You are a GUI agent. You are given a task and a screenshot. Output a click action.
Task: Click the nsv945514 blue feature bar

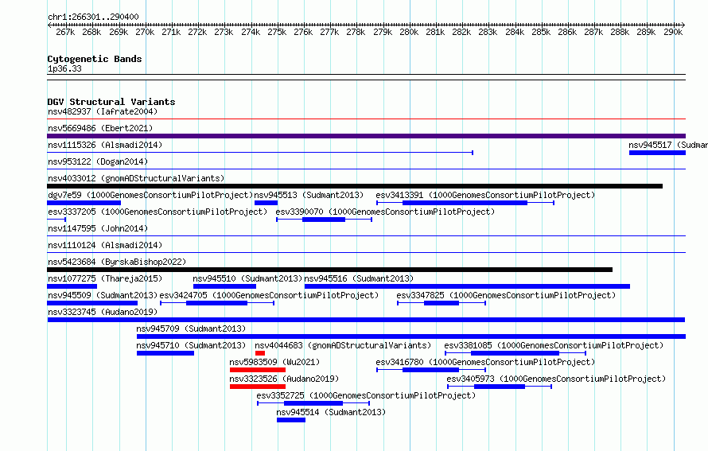pyautogui.click(x=291, y=420)
